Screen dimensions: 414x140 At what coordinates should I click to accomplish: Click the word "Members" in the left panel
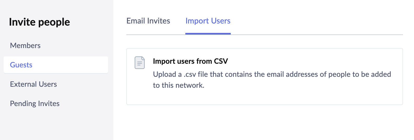(25, 45)
